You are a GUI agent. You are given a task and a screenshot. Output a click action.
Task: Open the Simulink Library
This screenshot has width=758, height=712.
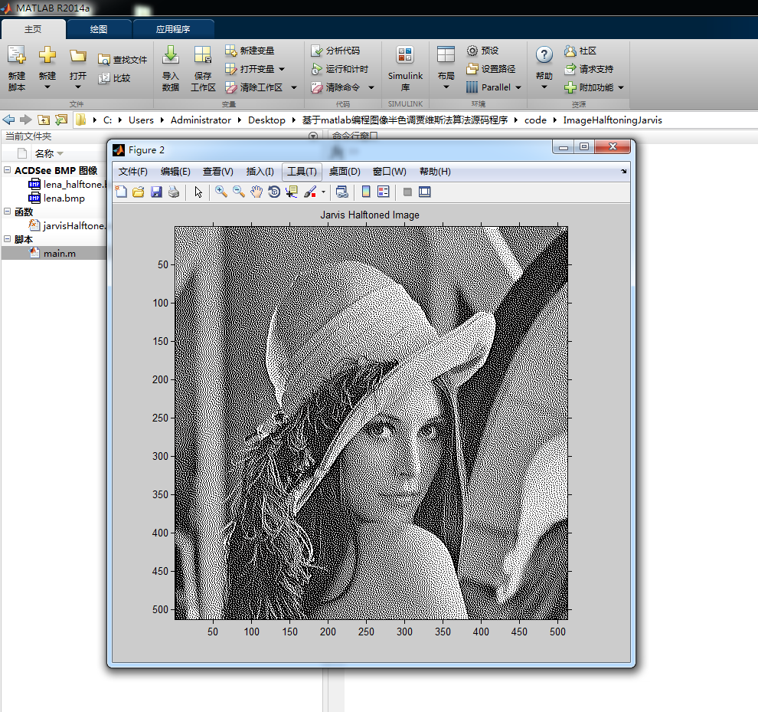(405, 67)
